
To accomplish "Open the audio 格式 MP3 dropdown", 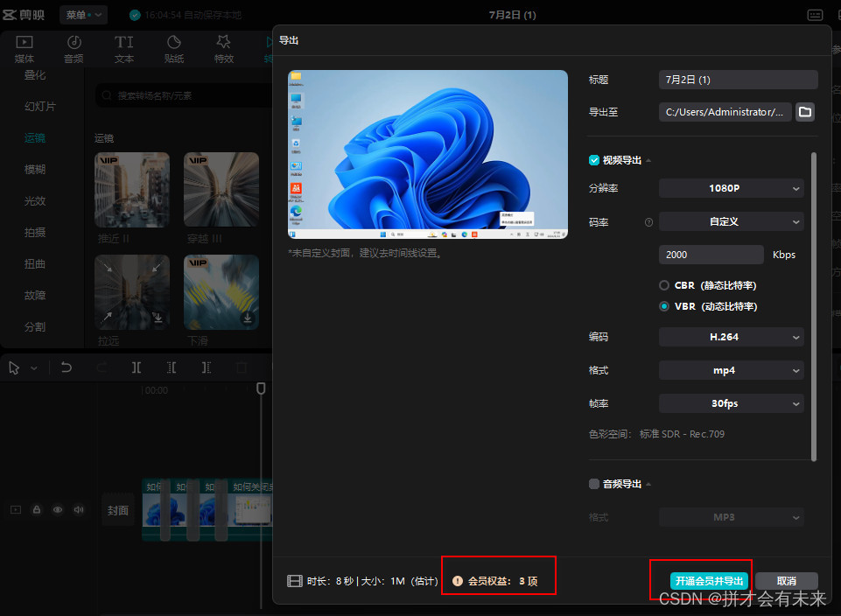I will [731, 517].
